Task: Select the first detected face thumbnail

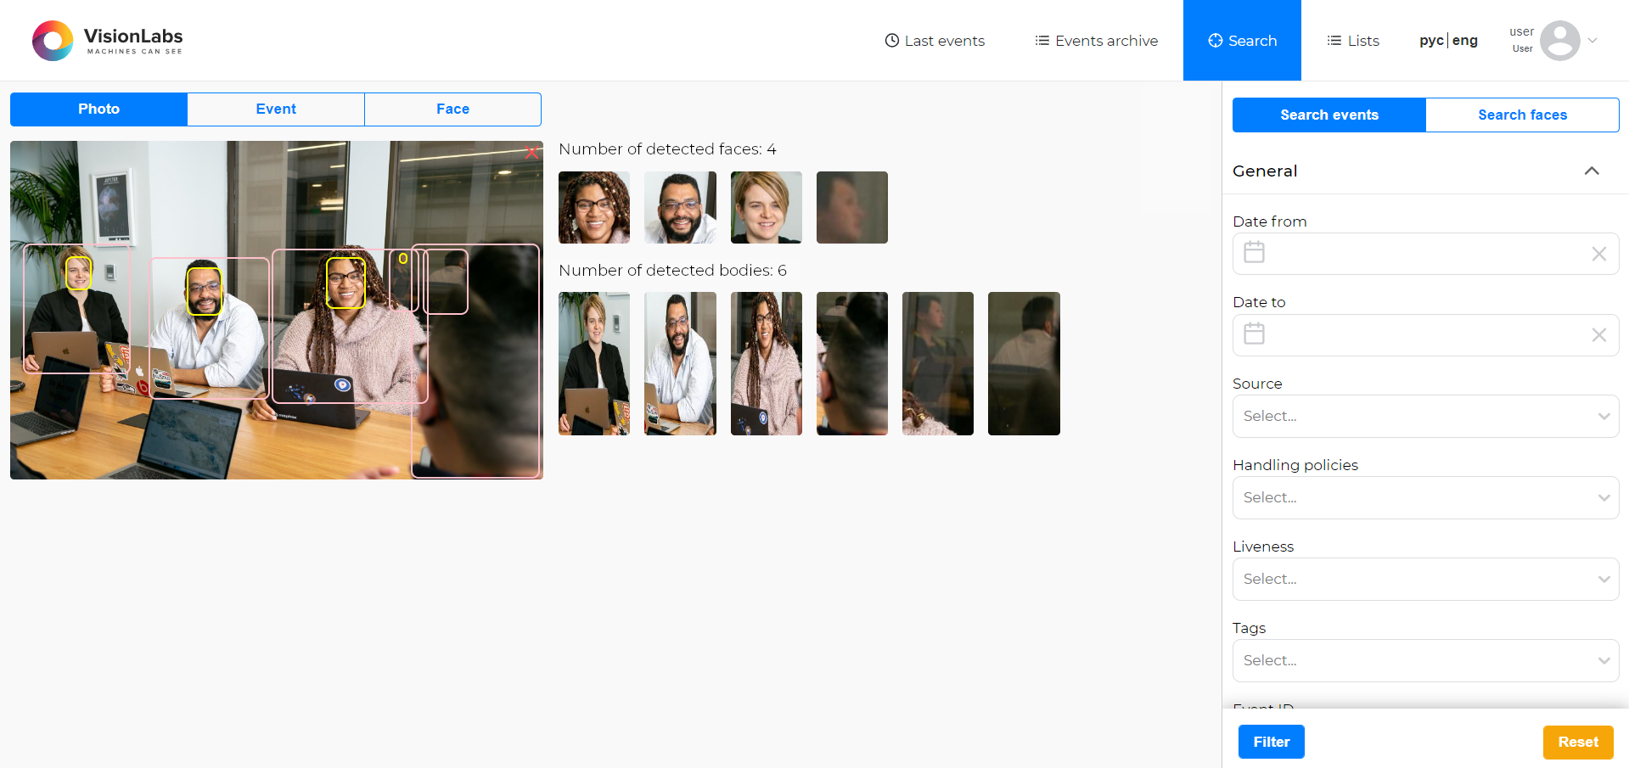Action: tap(593, 207)
